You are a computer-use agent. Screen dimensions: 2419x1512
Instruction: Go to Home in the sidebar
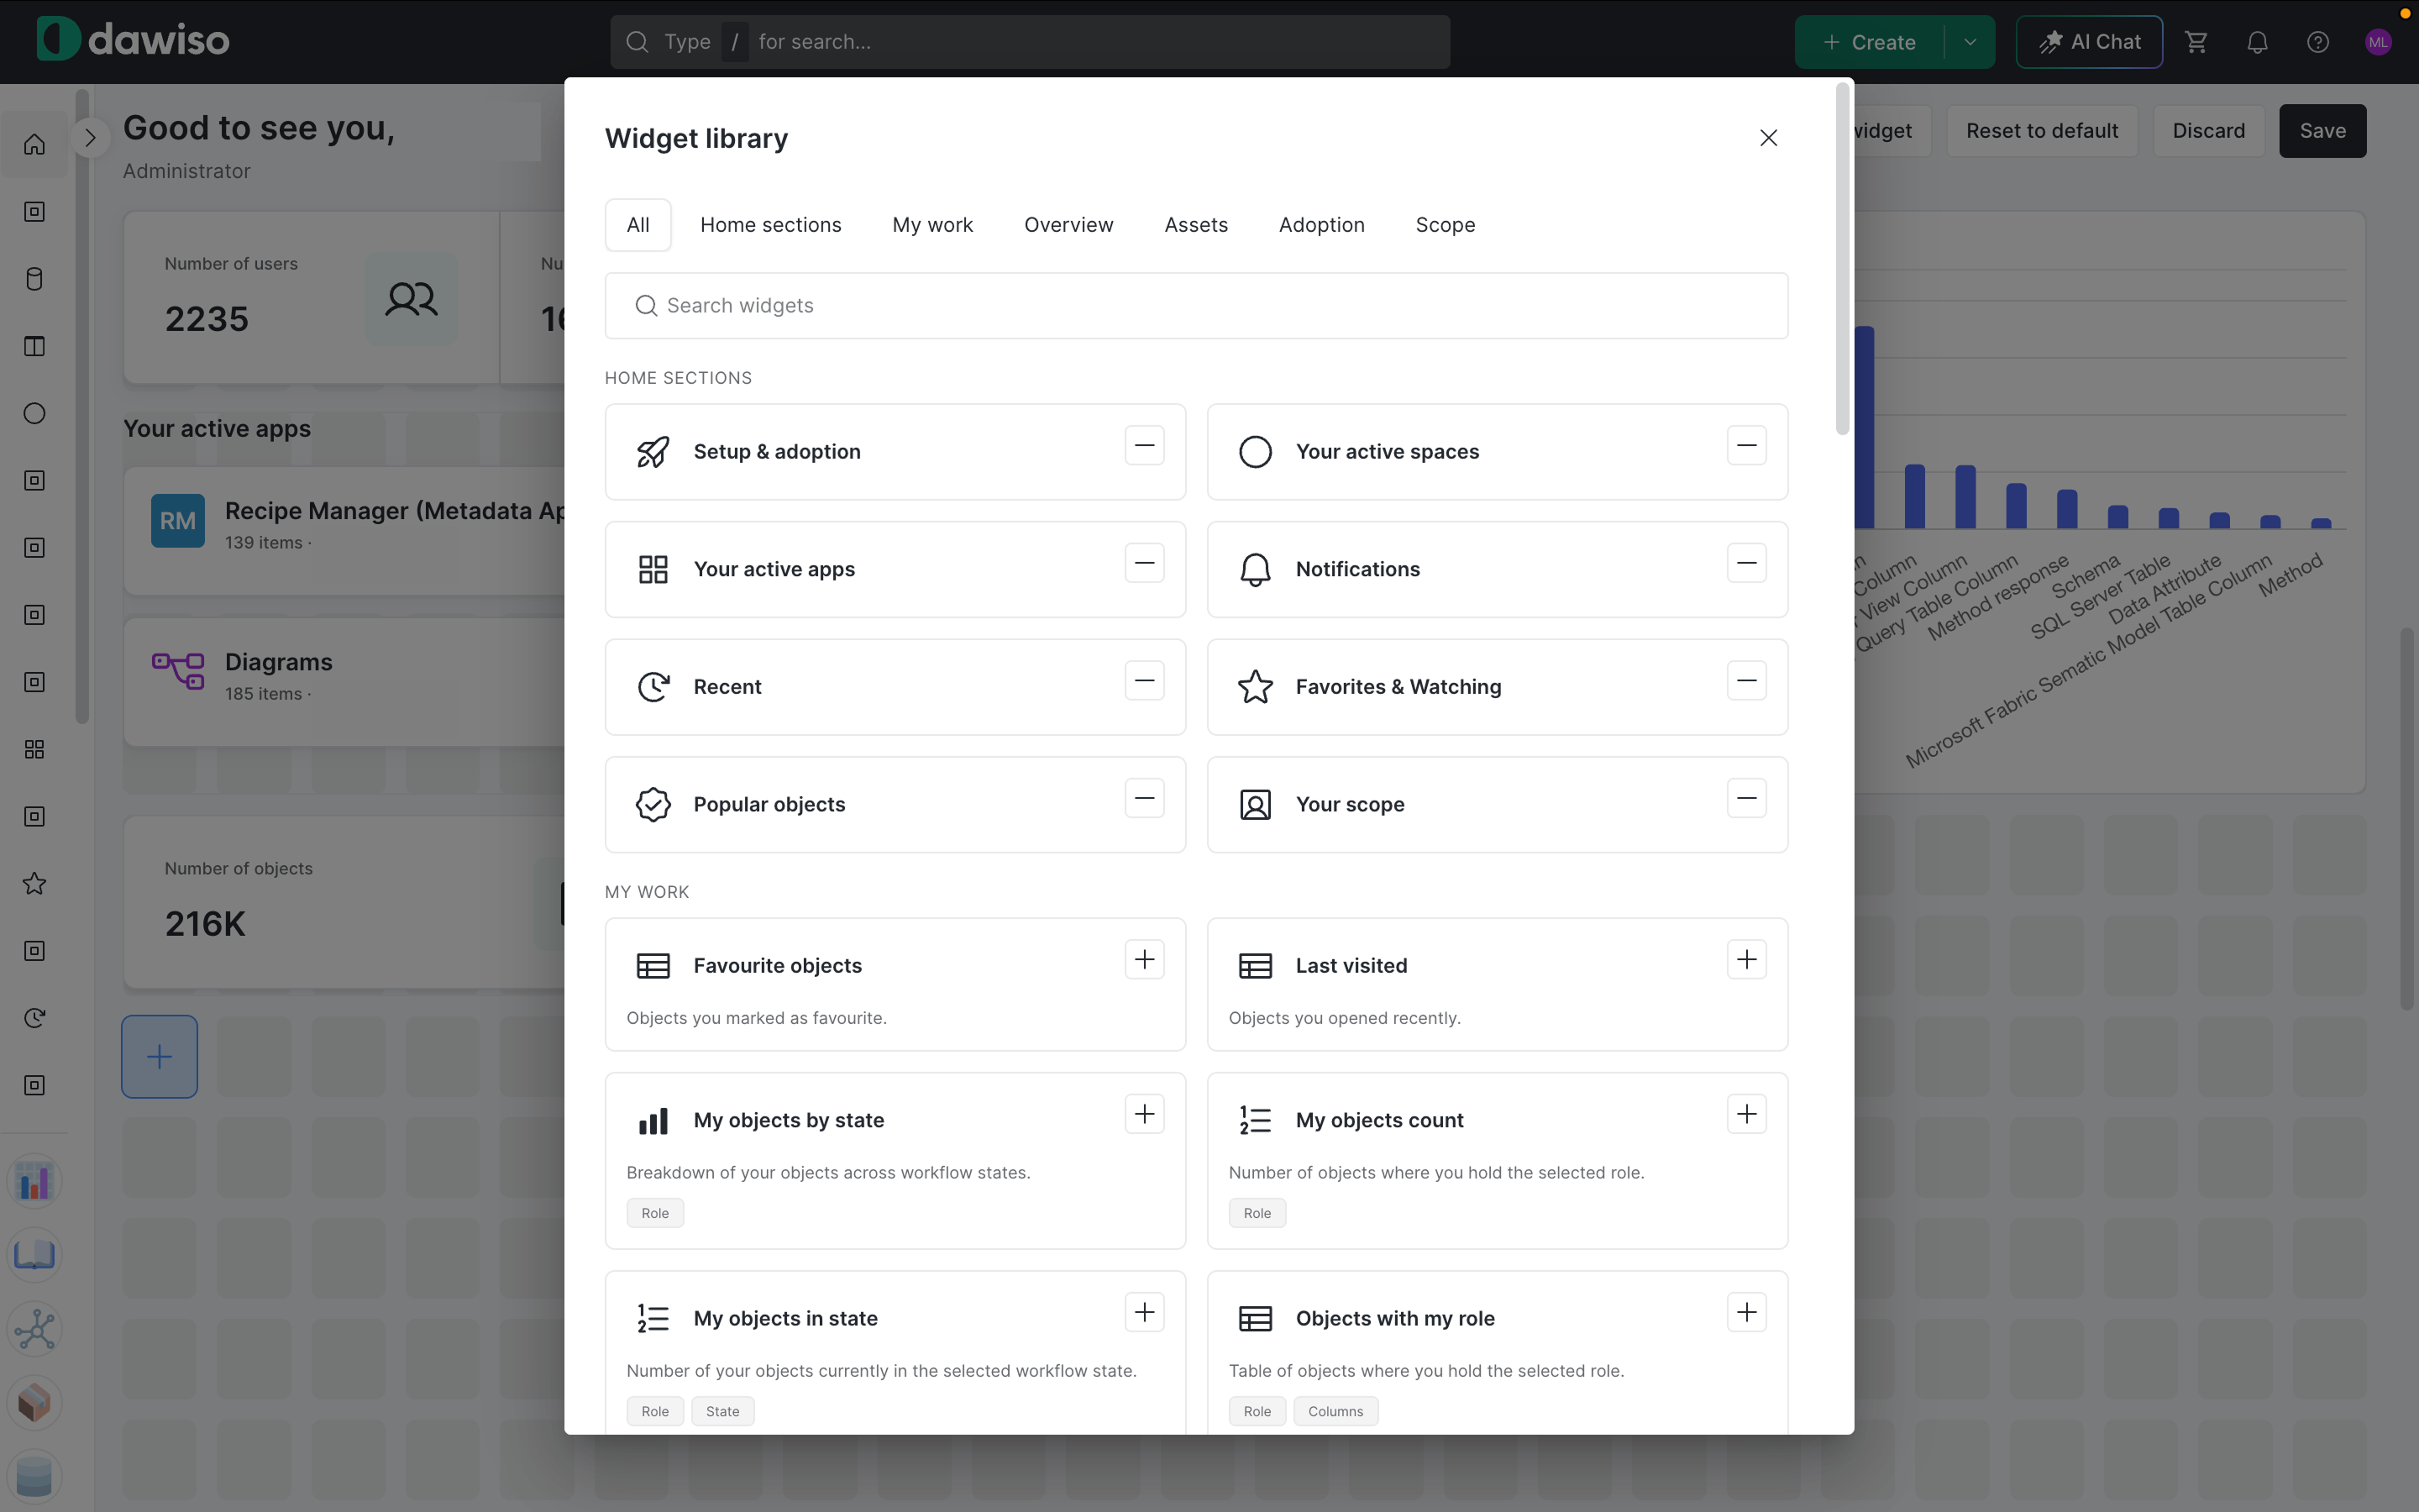(35, 144)
